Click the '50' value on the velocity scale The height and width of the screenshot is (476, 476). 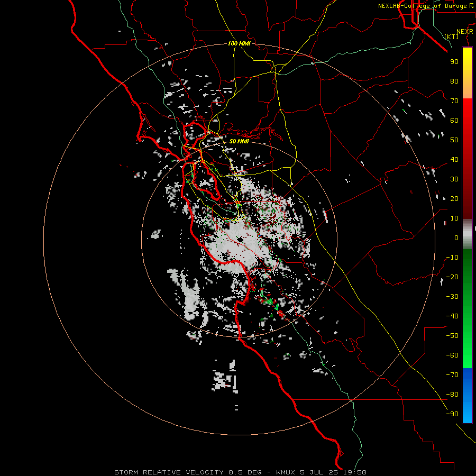(x=454, y=140)
